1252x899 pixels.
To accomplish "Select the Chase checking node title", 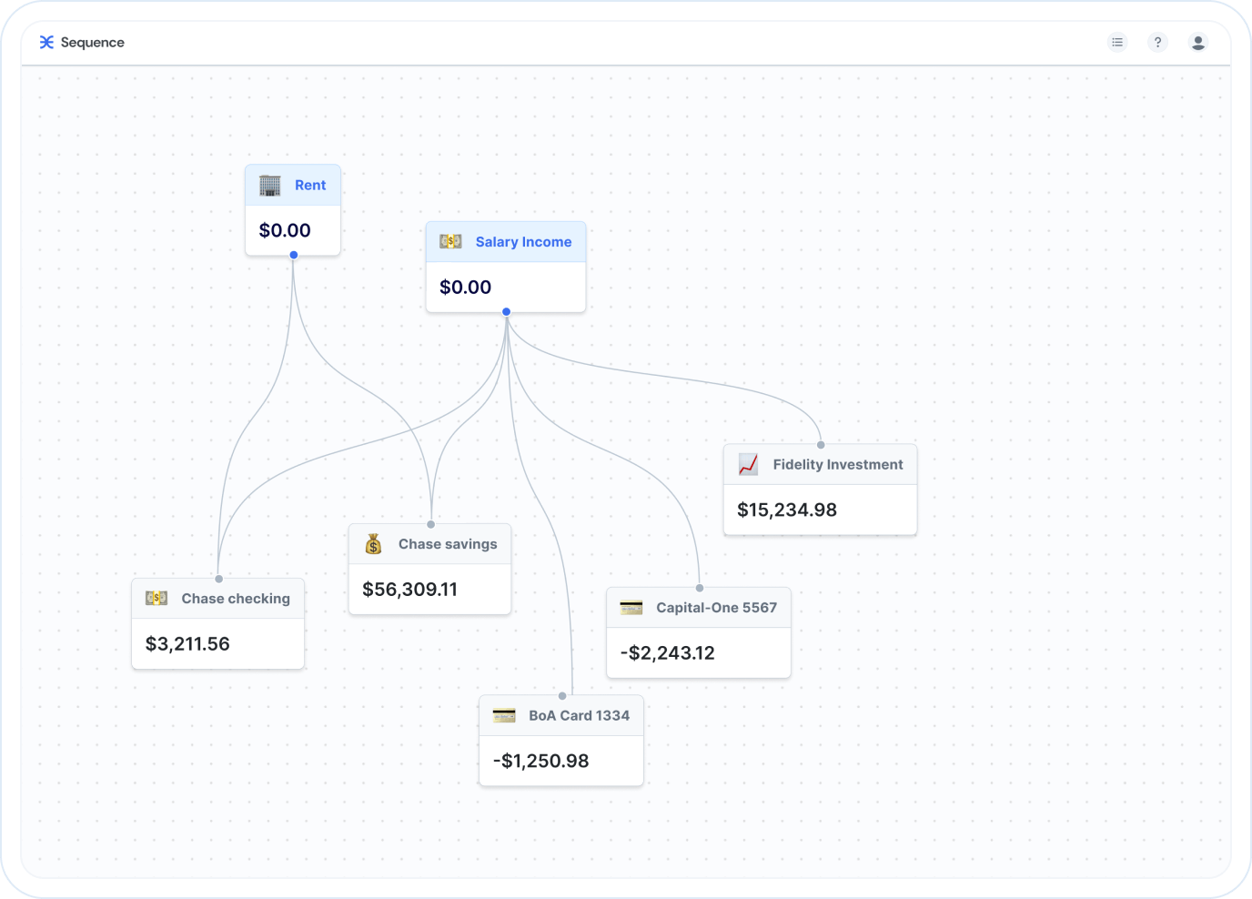I will [236, 599].
